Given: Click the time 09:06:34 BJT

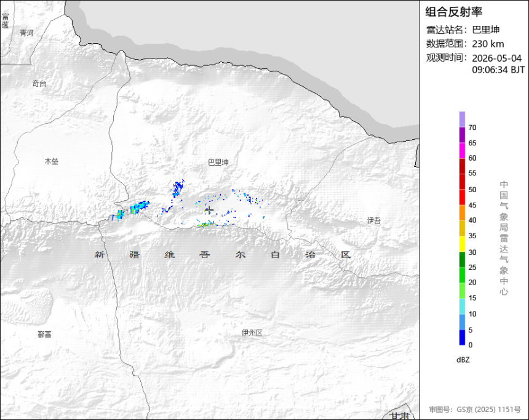Looking at the screenshot, I should tap(498, 70).
